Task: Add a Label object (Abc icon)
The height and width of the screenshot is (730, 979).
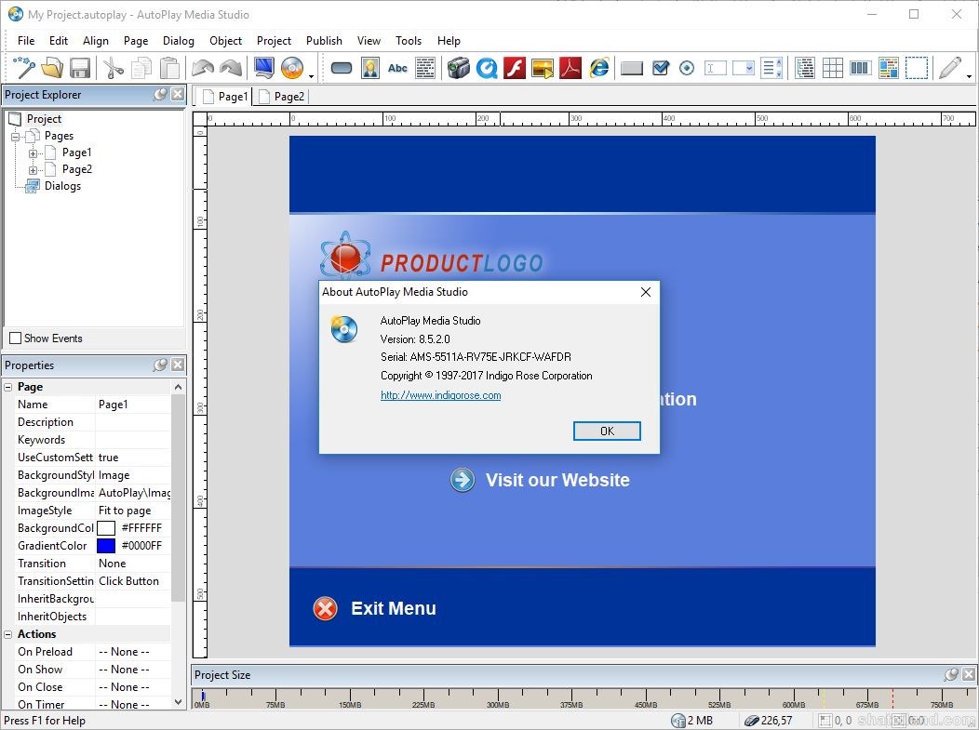Action: [x=397, y=67]
